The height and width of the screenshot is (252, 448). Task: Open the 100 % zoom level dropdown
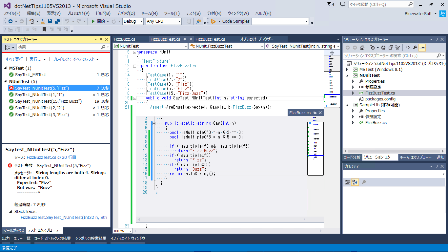[130, 231]
